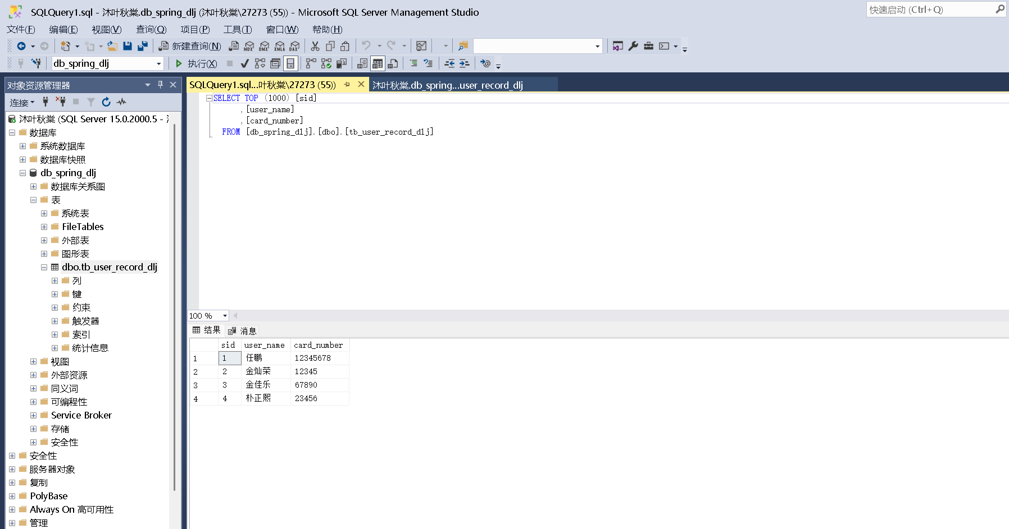This screenshot has width=1009, height=529.
Task: Click the Undo arrow icon
Action: click(x=366, y=46)
